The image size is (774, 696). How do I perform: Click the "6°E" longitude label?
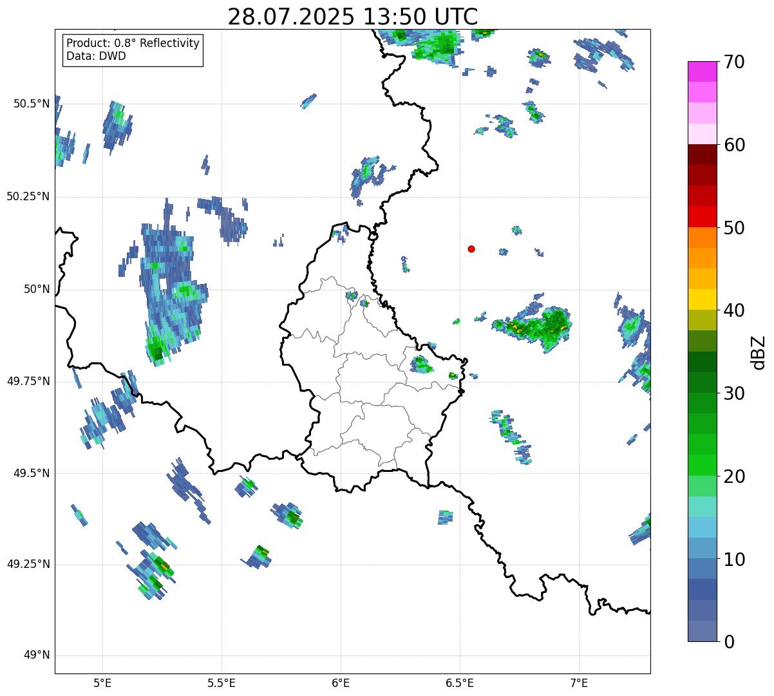click(x=341, y=683)
